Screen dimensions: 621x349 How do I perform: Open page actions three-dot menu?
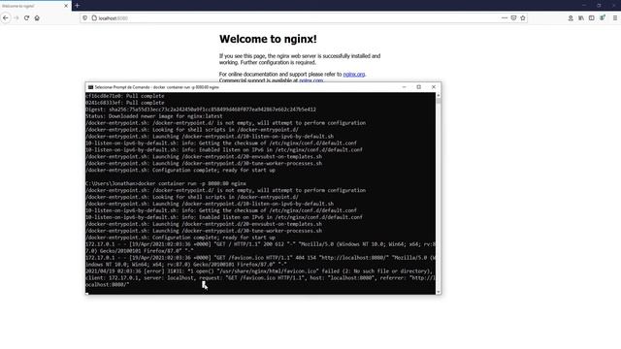[505, 18]
